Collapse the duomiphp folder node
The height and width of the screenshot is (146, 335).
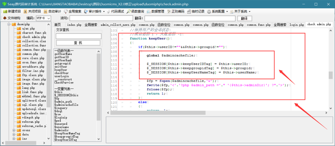point(9,24)
